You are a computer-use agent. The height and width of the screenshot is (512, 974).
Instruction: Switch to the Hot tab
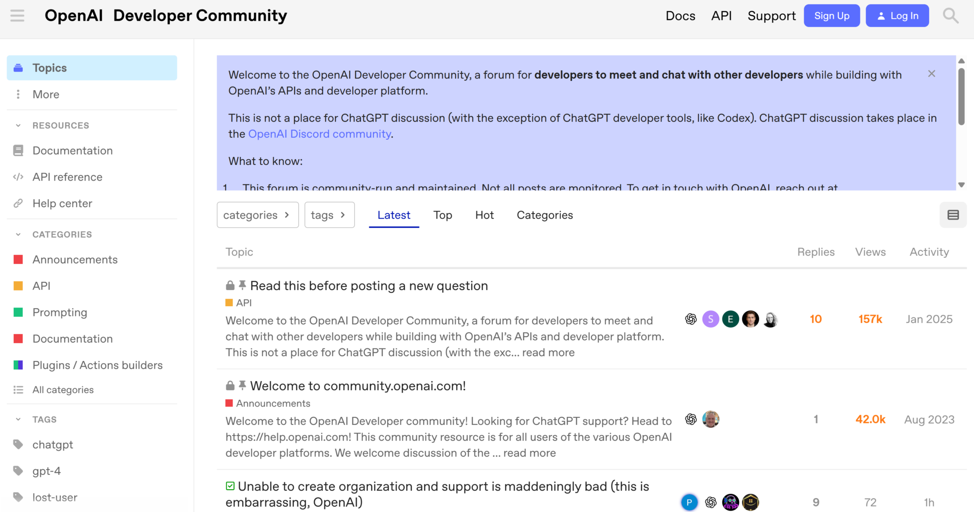pos(485,215)
